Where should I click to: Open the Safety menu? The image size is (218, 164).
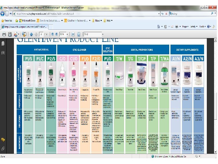pyautogui.click(x=194, y=26)
